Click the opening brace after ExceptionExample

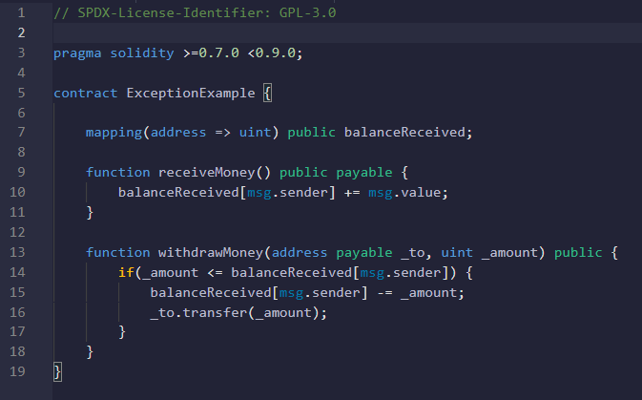coord(267,94)
